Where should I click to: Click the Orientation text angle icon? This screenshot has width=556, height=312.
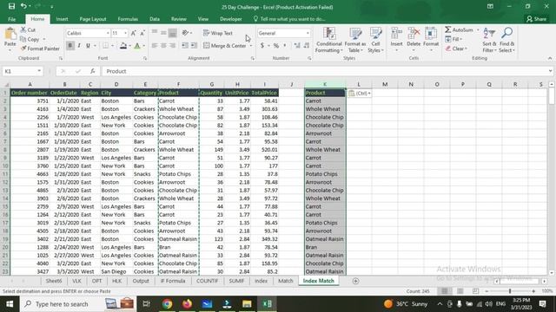click(185, 33)
